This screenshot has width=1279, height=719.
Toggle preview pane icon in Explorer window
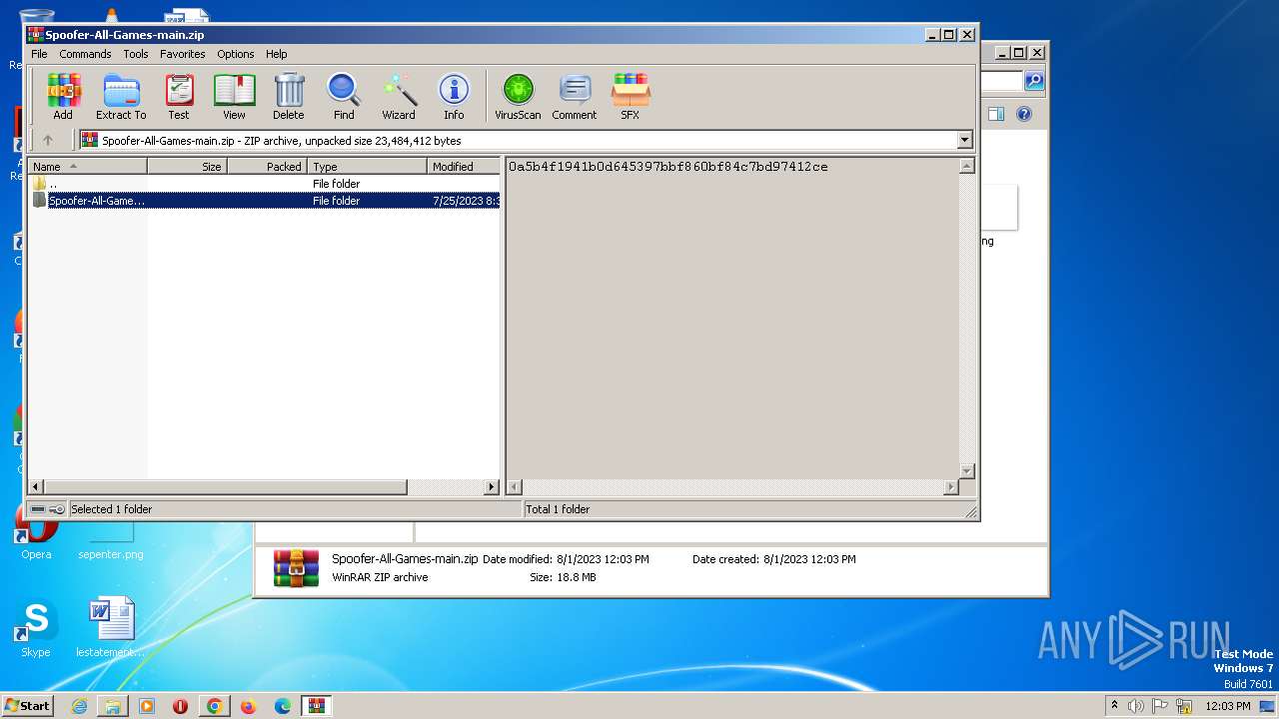tap(995, 114)
